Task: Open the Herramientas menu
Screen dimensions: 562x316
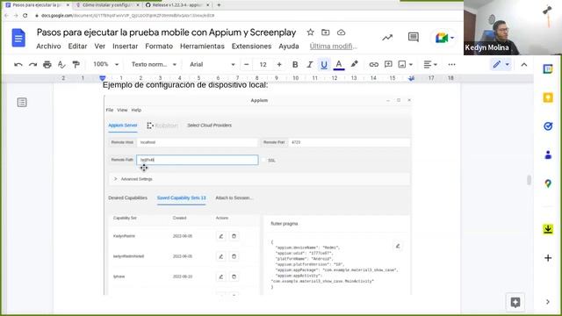Action: [x=202, y=47]
